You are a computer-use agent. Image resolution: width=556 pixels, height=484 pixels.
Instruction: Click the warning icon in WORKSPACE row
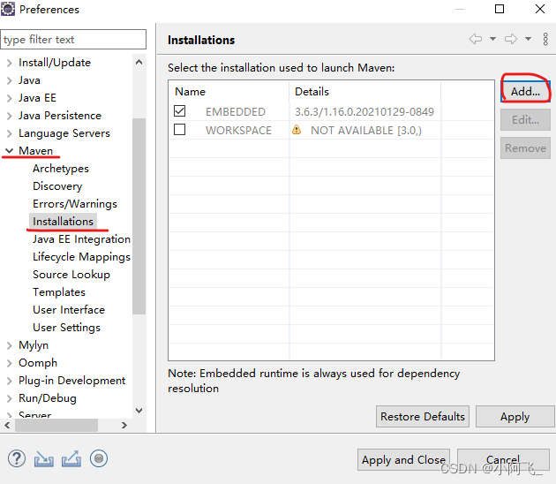(x=297, y=130)
